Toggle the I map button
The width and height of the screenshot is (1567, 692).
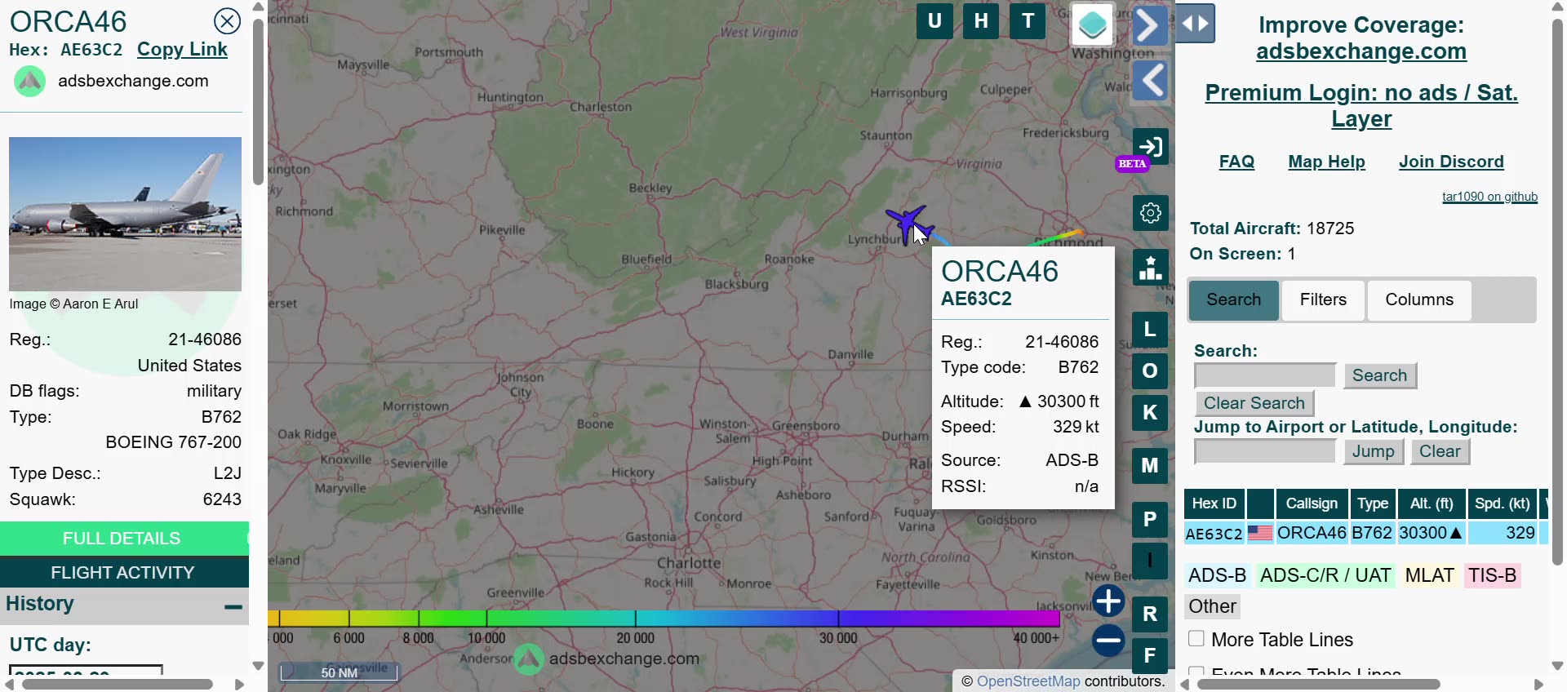[1150, 561]
